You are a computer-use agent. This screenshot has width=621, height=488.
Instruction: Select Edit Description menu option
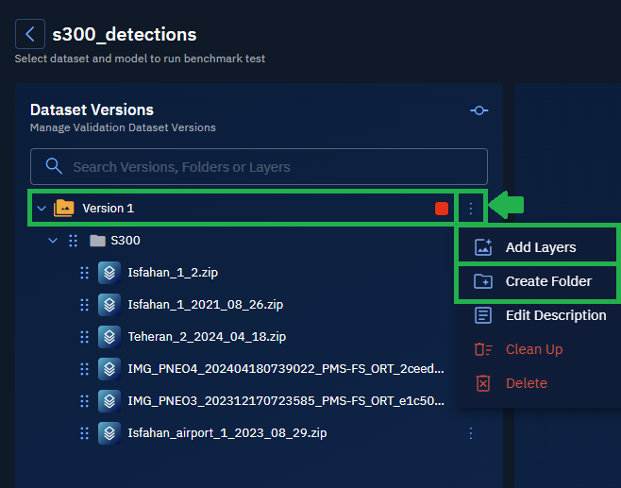tap(555, 315)
